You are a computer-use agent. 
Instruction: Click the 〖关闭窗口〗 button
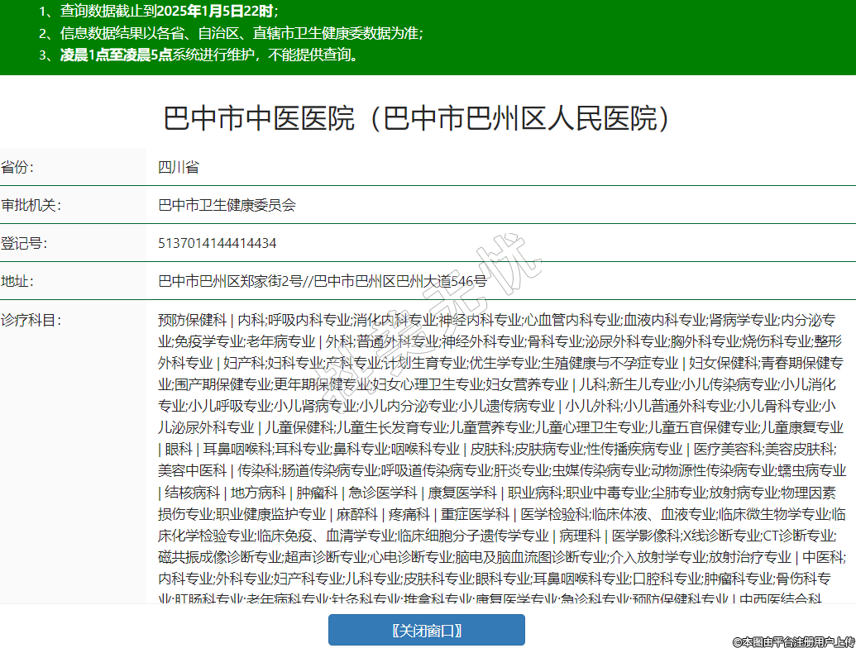(x=426, y=630)
